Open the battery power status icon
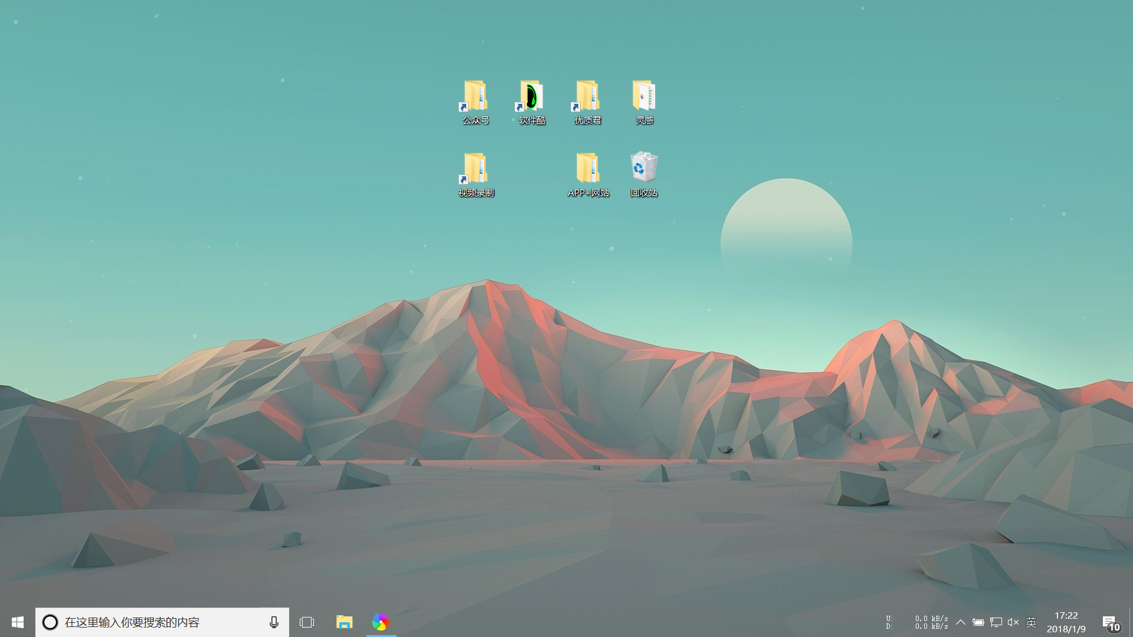Viewport: 1133px width, 637px height. pyautogui.click(x=978, y=622)
